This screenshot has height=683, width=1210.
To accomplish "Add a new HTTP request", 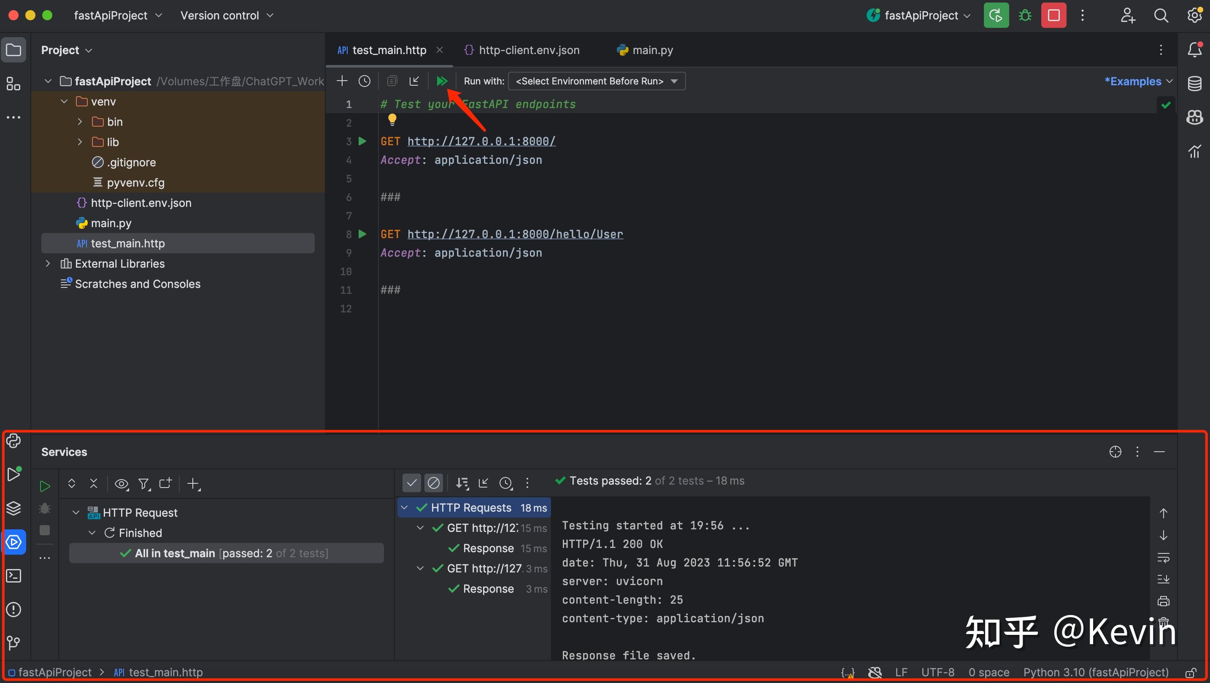I will (x=343, y=80).
